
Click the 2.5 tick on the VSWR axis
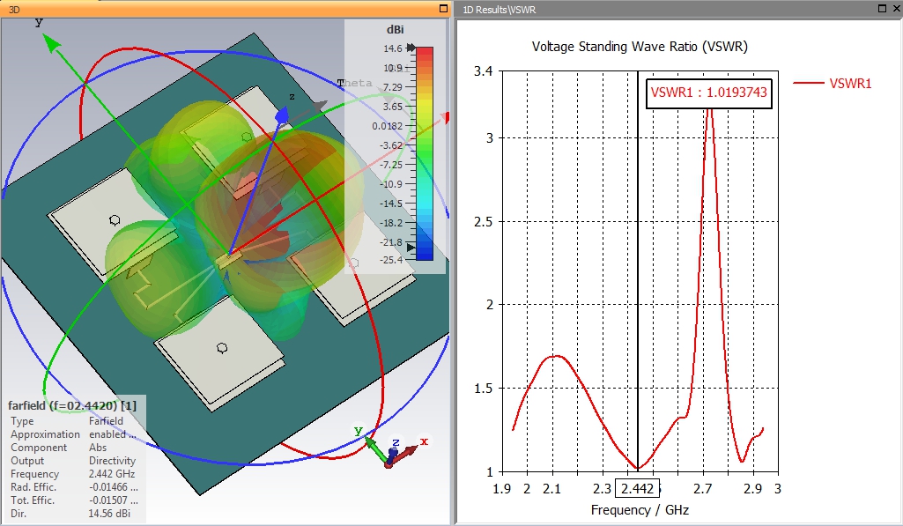[483, 222]
